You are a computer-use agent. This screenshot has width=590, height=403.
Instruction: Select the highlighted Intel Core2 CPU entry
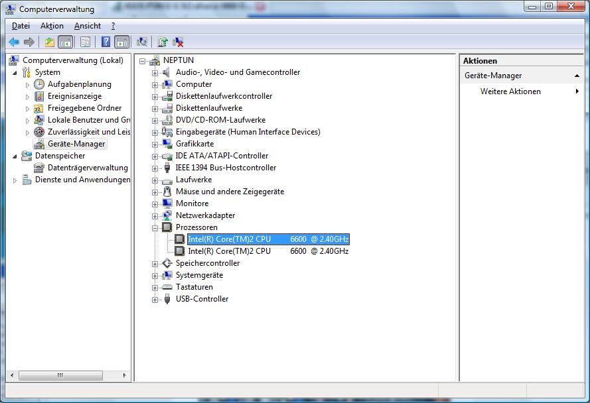point(268,239)
